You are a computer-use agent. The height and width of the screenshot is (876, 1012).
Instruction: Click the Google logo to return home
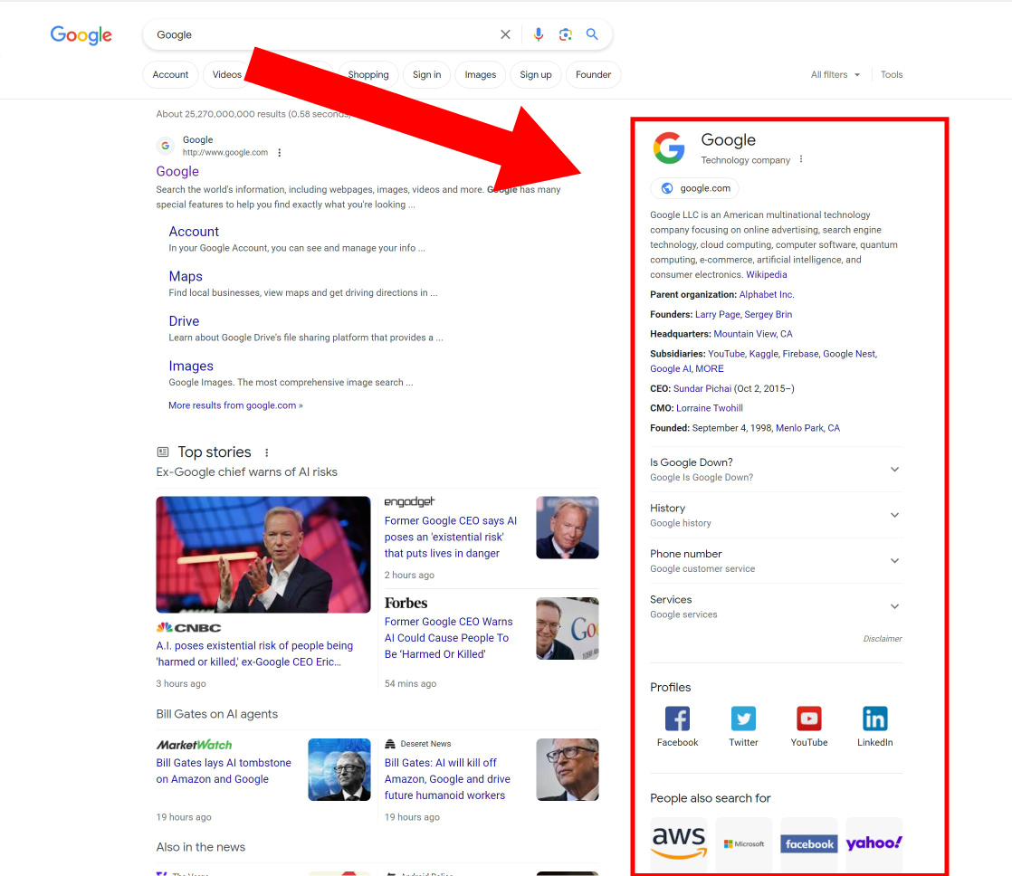tap(81, 35)
